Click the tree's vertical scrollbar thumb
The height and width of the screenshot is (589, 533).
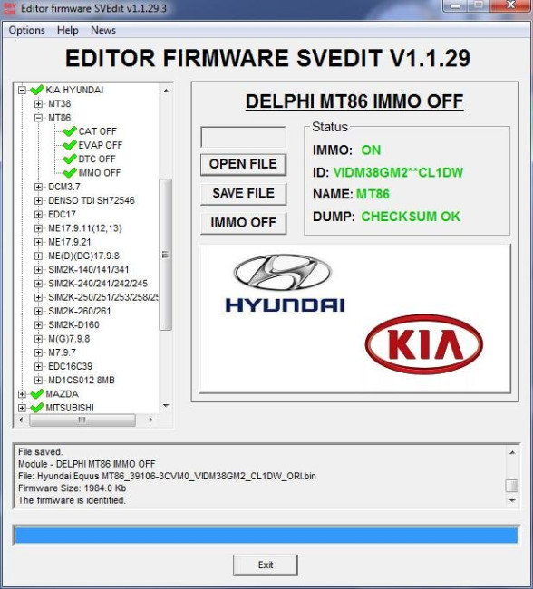click(165, 255)
